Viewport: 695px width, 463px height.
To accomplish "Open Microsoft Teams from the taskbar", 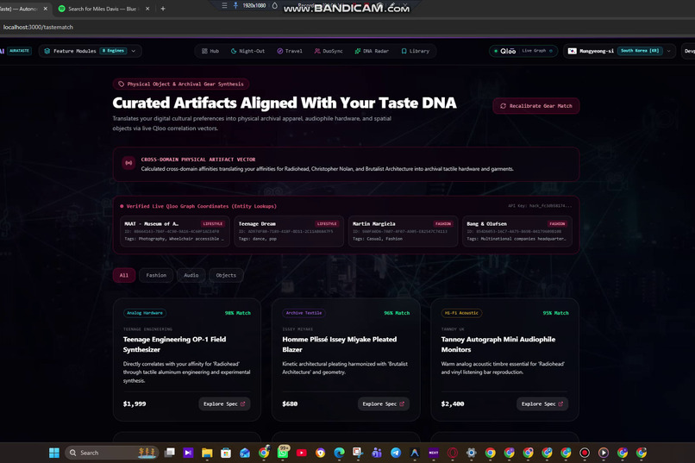I will point(377,453).
